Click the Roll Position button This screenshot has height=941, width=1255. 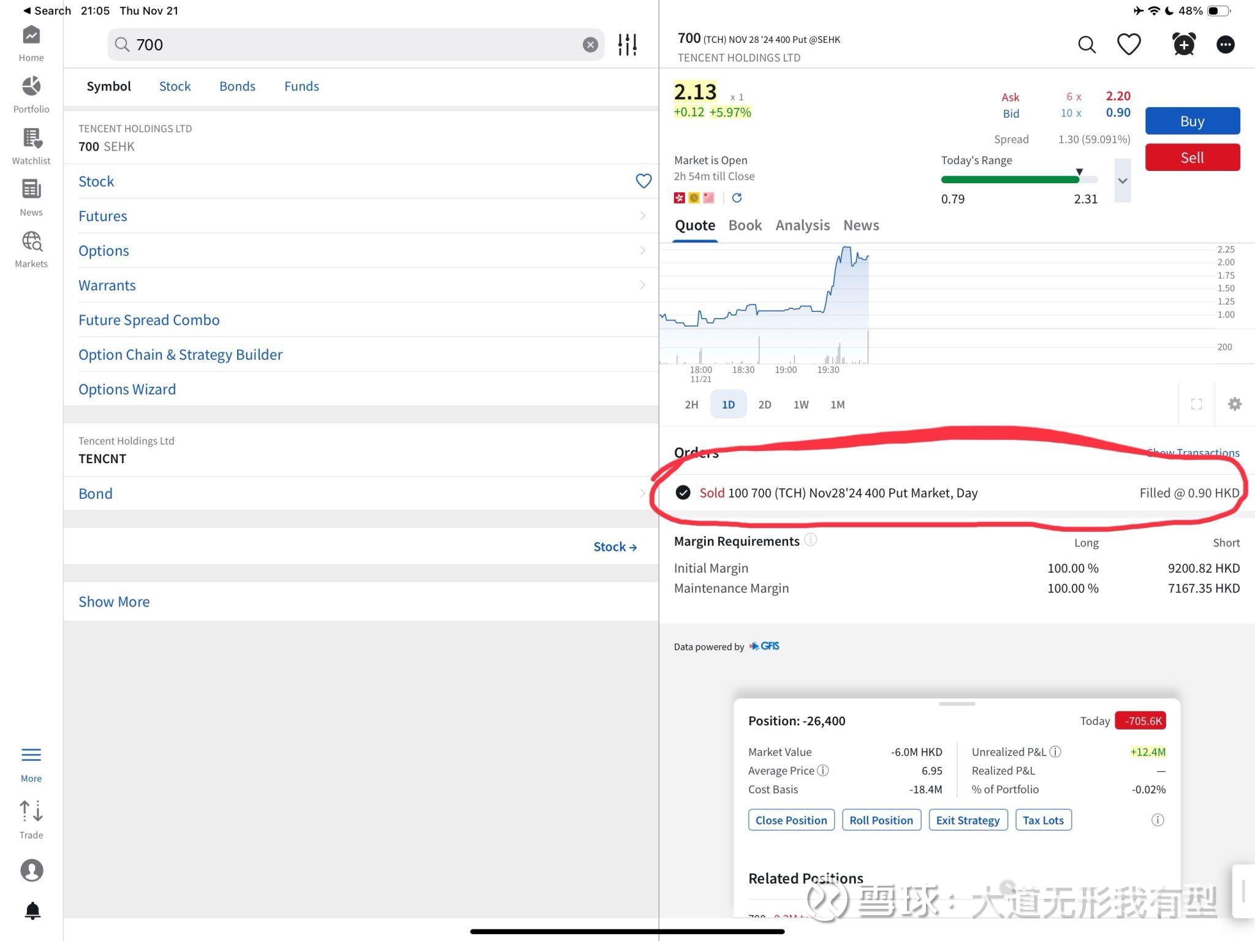coord(881,820)
